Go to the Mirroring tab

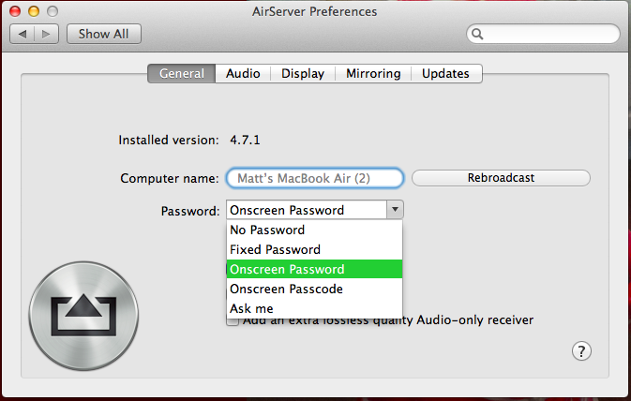coord(373,73)
